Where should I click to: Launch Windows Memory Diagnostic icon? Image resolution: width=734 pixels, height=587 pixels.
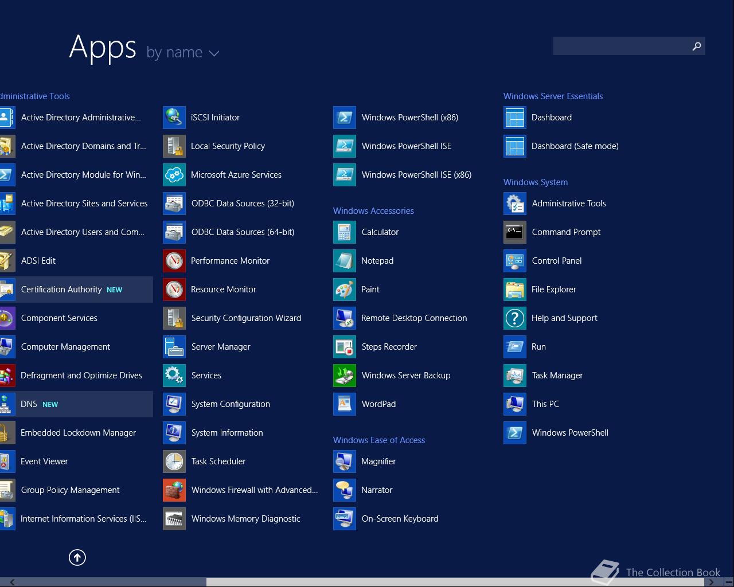174,519
